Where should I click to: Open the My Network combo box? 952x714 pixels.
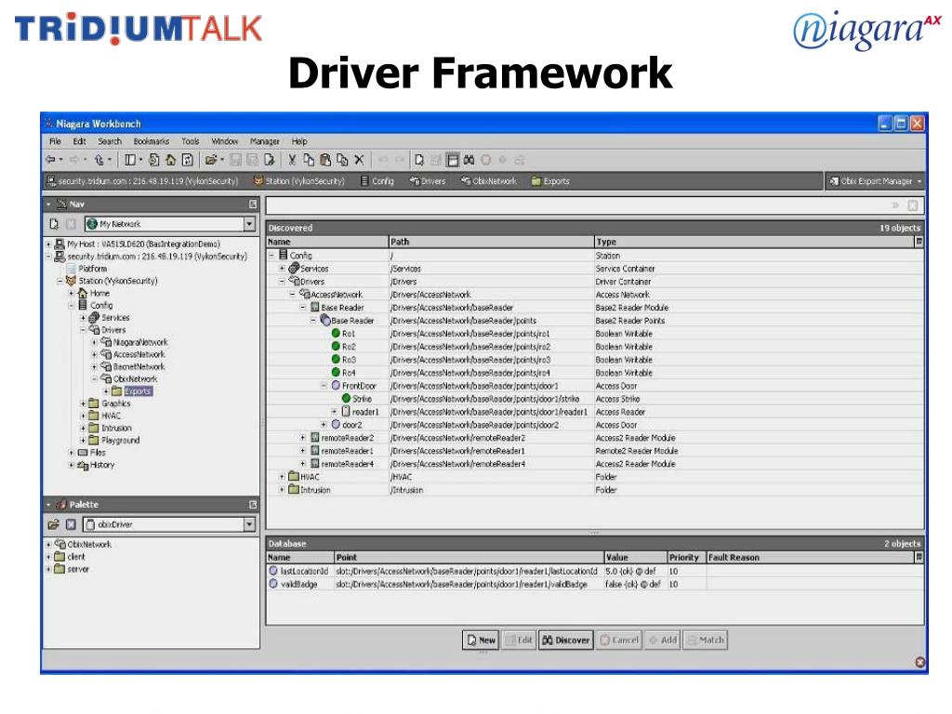(170, 224)
